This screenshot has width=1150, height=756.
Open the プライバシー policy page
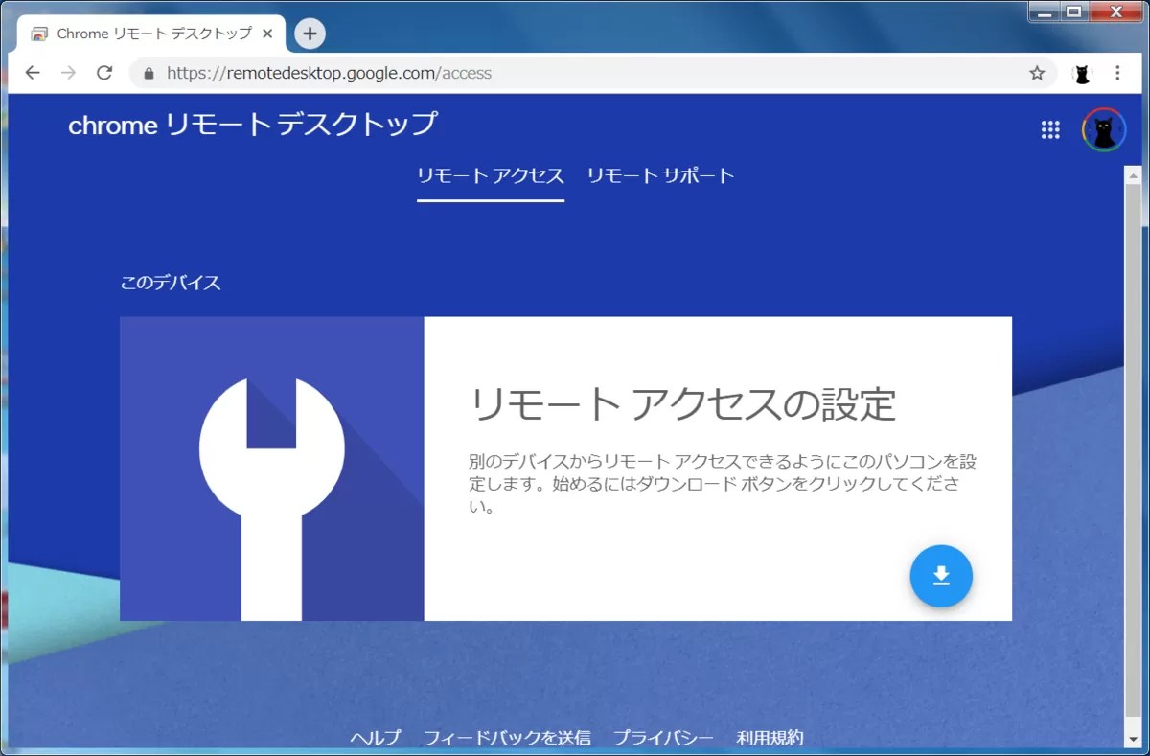click(663, 738)
